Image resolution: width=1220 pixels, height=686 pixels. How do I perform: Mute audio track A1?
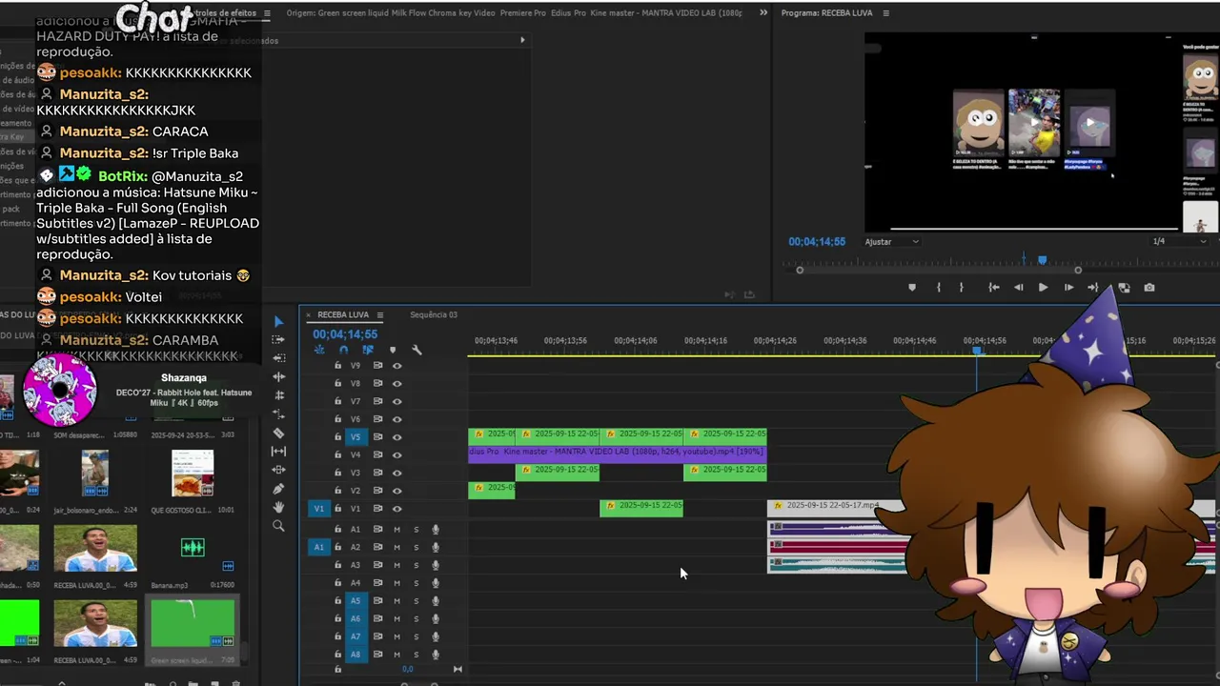pos(397,529)
